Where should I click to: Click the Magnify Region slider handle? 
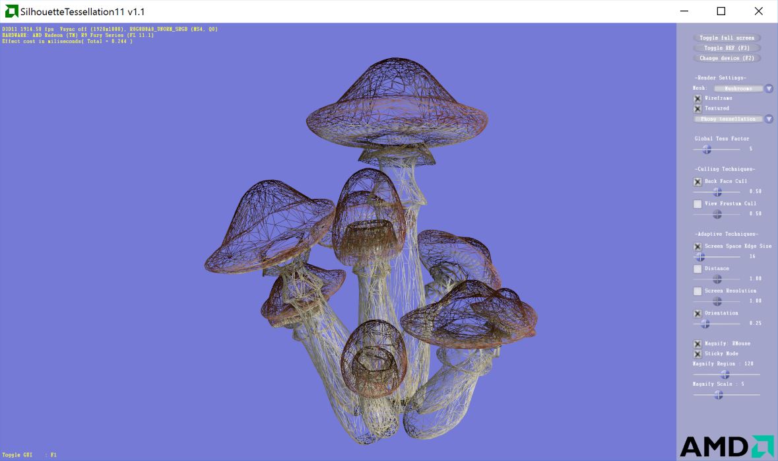(725, 374)
